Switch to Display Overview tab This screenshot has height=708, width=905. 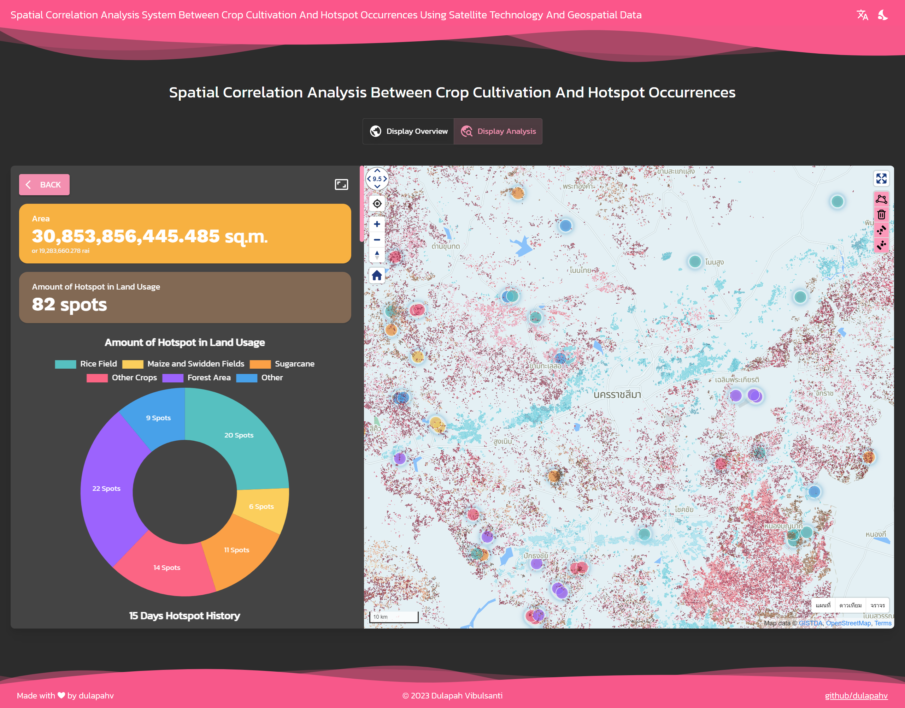(408, 131)
